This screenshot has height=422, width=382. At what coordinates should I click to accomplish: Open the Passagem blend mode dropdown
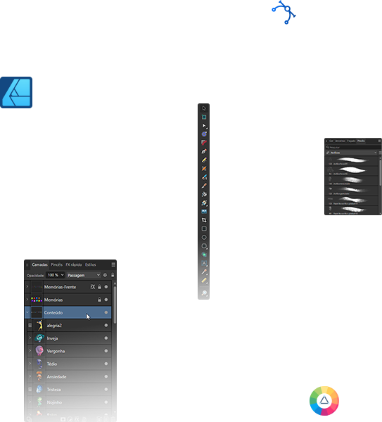84,275
